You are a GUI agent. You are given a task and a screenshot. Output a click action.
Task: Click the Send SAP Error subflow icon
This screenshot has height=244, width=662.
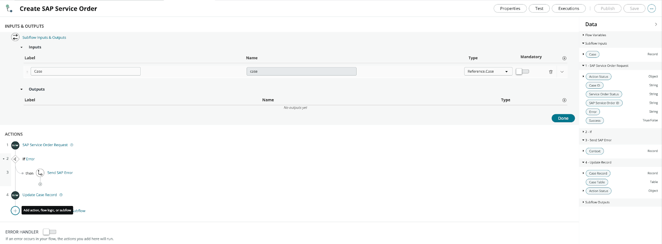pos(40,173)
